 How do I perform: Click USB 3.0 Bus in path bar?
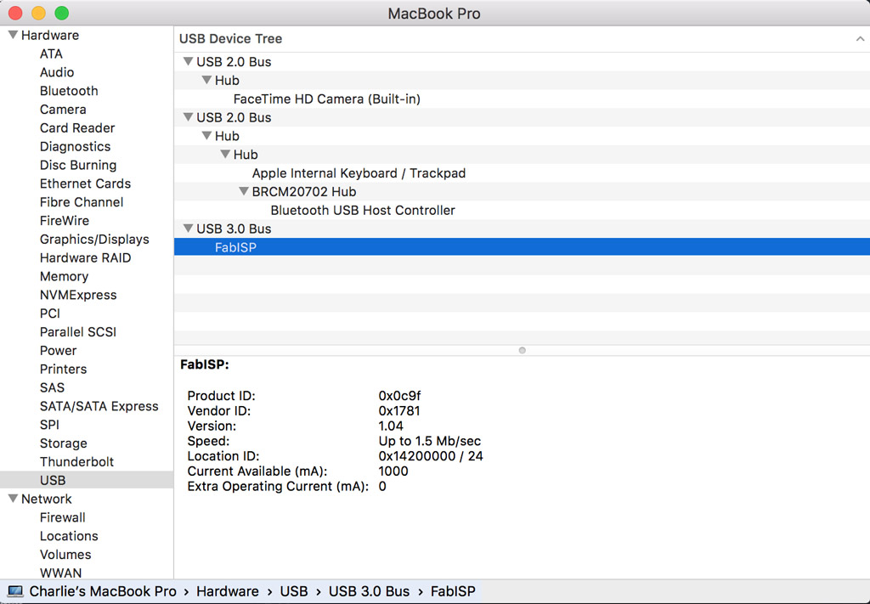369,591
